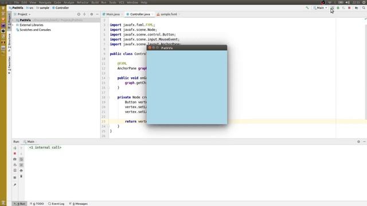Click the volume icon in the system tray
Viewport: 367px width, 206px height.
pos(348,2)
